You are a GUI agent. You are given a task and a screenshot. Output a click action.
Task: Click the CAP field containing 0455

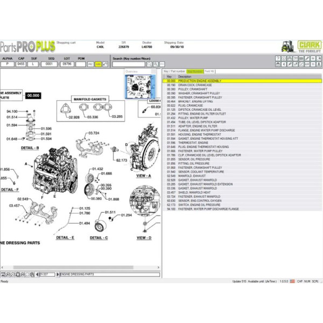(x=21, y=64)
